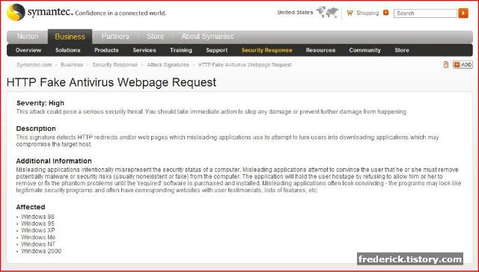This screenshot has width=479, height=272.
Task: Click the ADD bookmark button
Action: pyautogui.click(x=463, y=64)
